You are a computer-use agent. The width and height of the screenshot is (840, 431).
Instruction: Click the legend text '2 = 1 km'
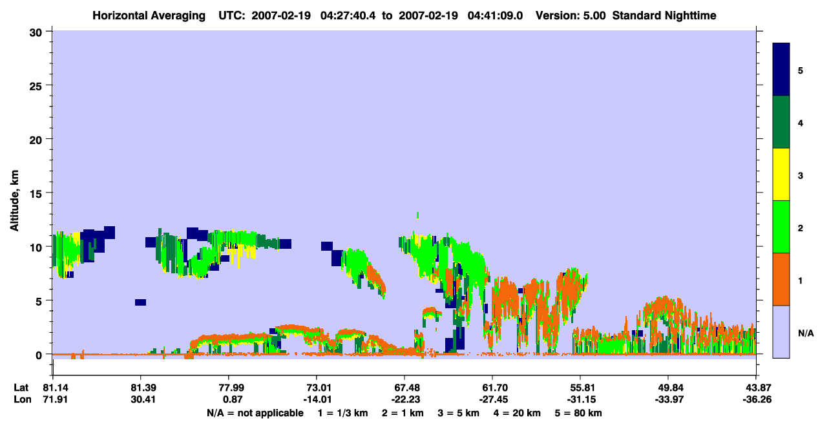coord(403,413)
